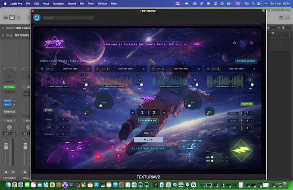Decrease the time division with the left arrow
Screen dimensions: 293x190
tap(133, 113)
